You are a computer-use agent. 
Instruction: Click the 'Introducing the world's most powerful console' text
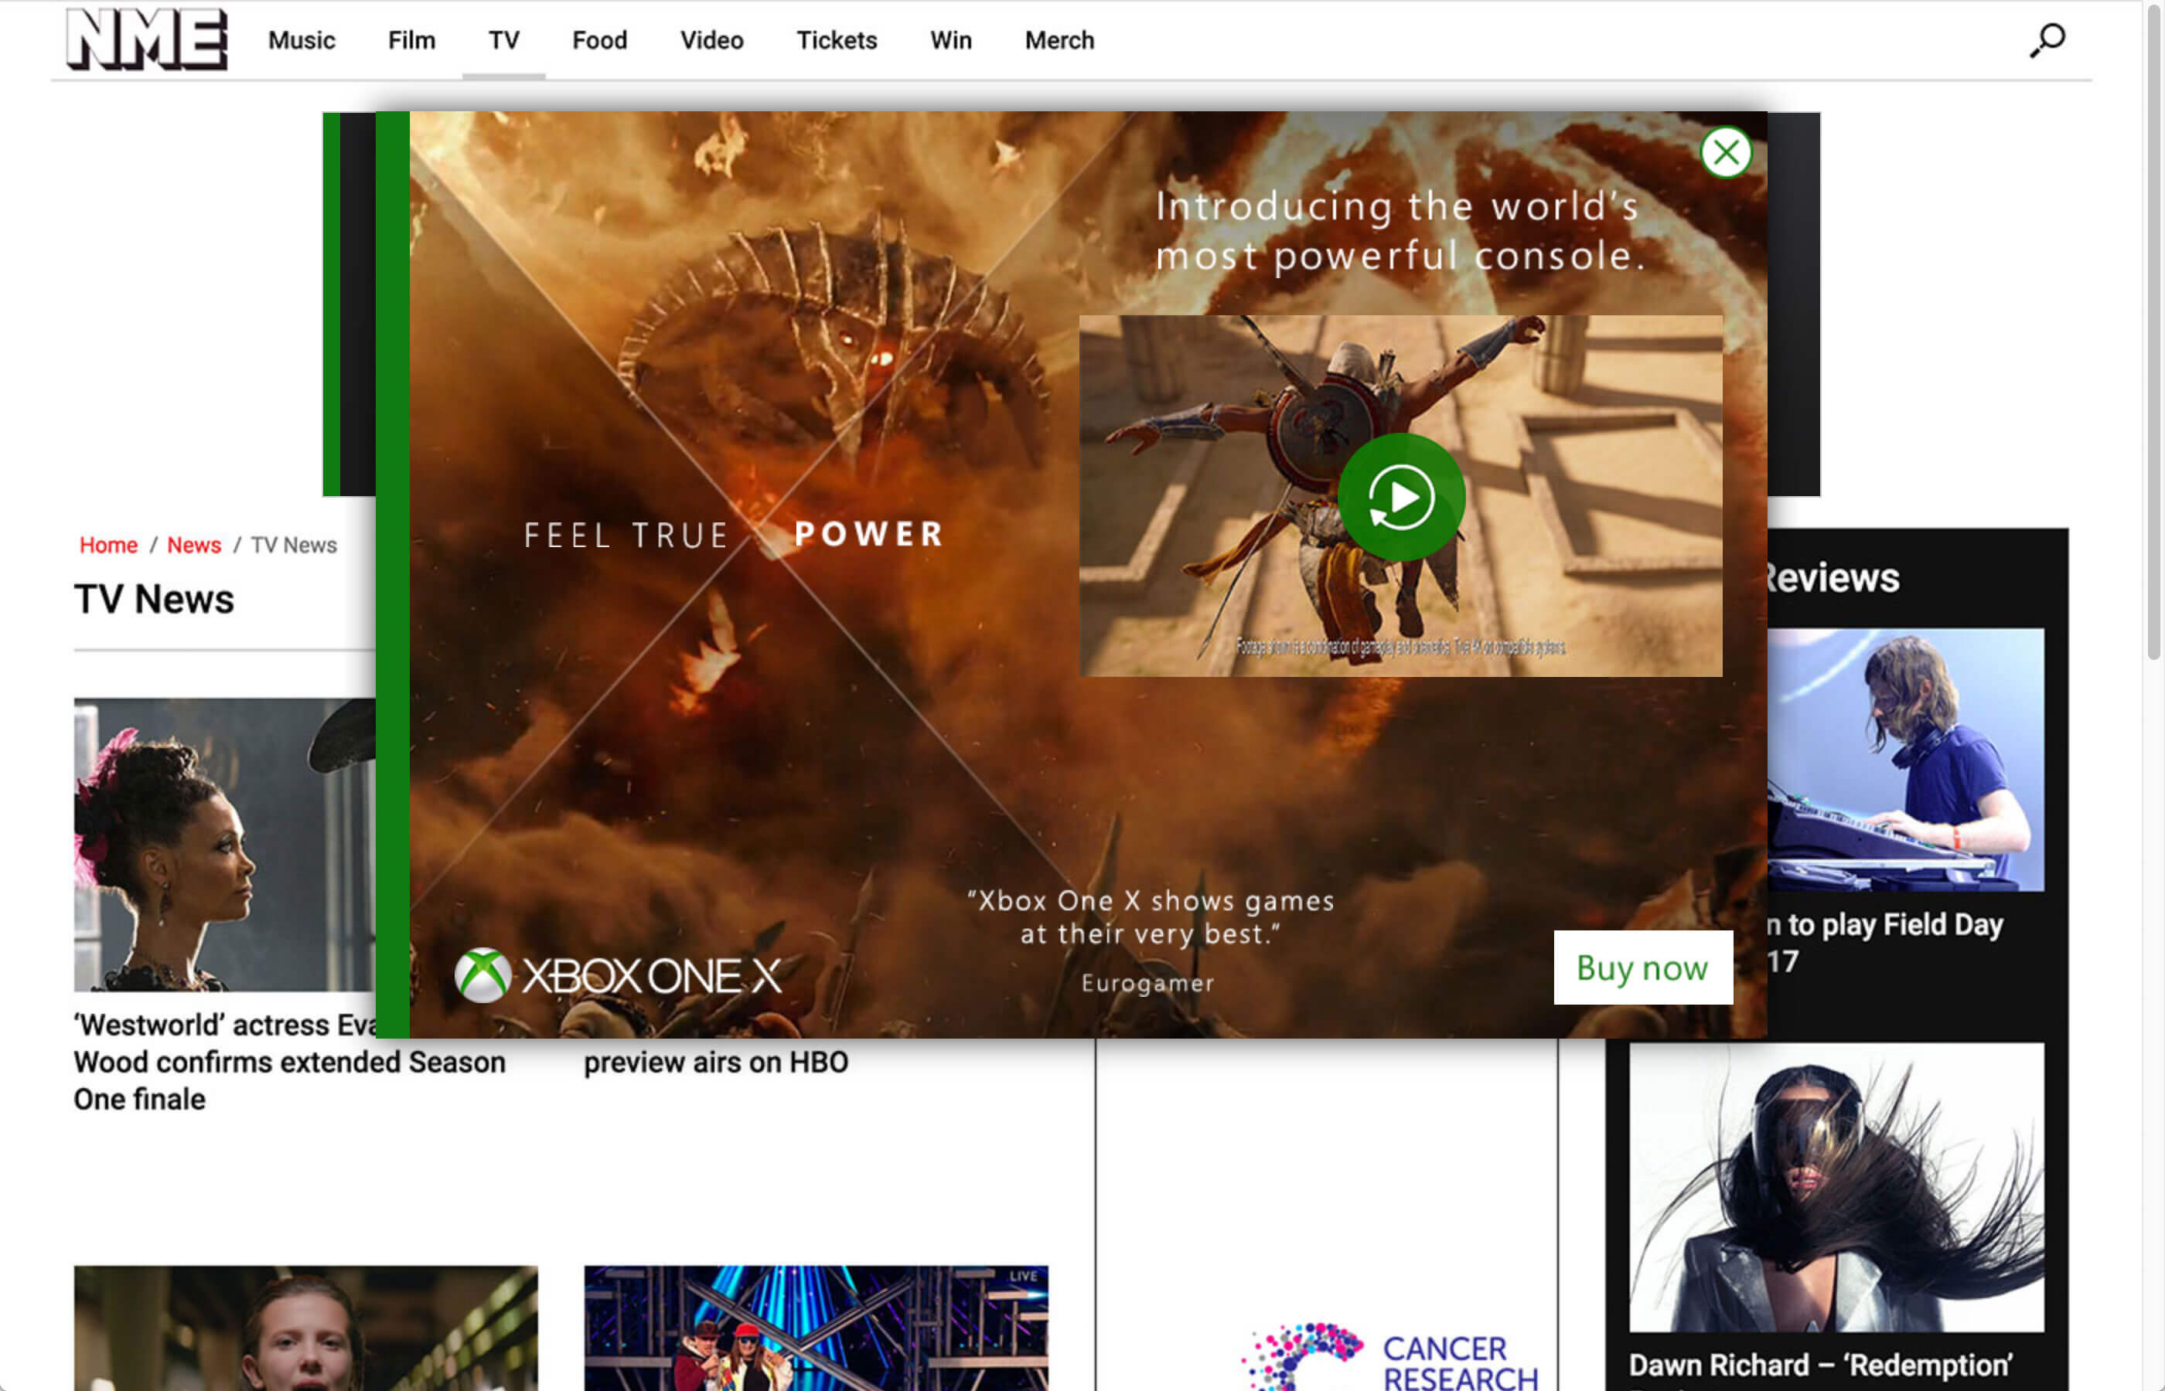point(1399,231)
